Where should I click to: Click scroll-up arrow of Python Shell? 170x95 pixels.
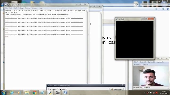tap(87, 11)
